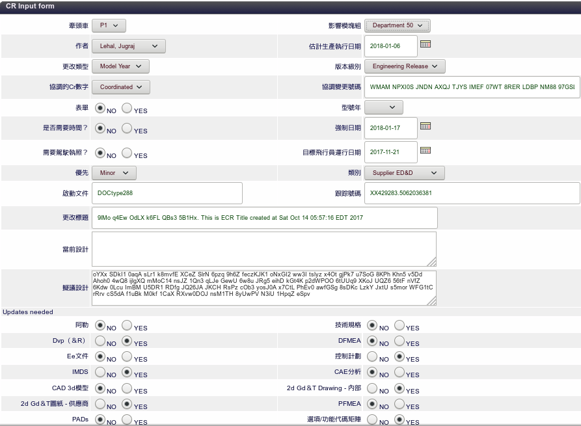Choose NO for 控制計劃
Image resolution: width=581 pixels, height=426 pixels.
372,356
